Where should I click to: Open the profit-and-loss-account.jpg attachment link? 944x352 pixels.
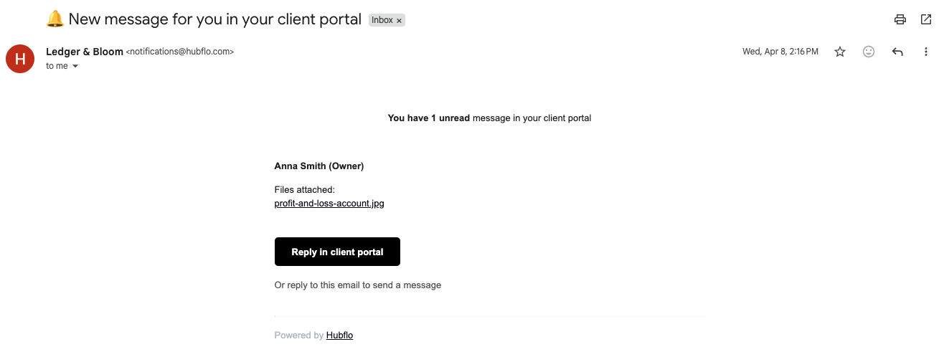point(329,204)
